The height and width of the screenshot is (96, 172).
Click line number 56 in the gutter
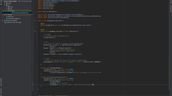(x=33, y=85)
